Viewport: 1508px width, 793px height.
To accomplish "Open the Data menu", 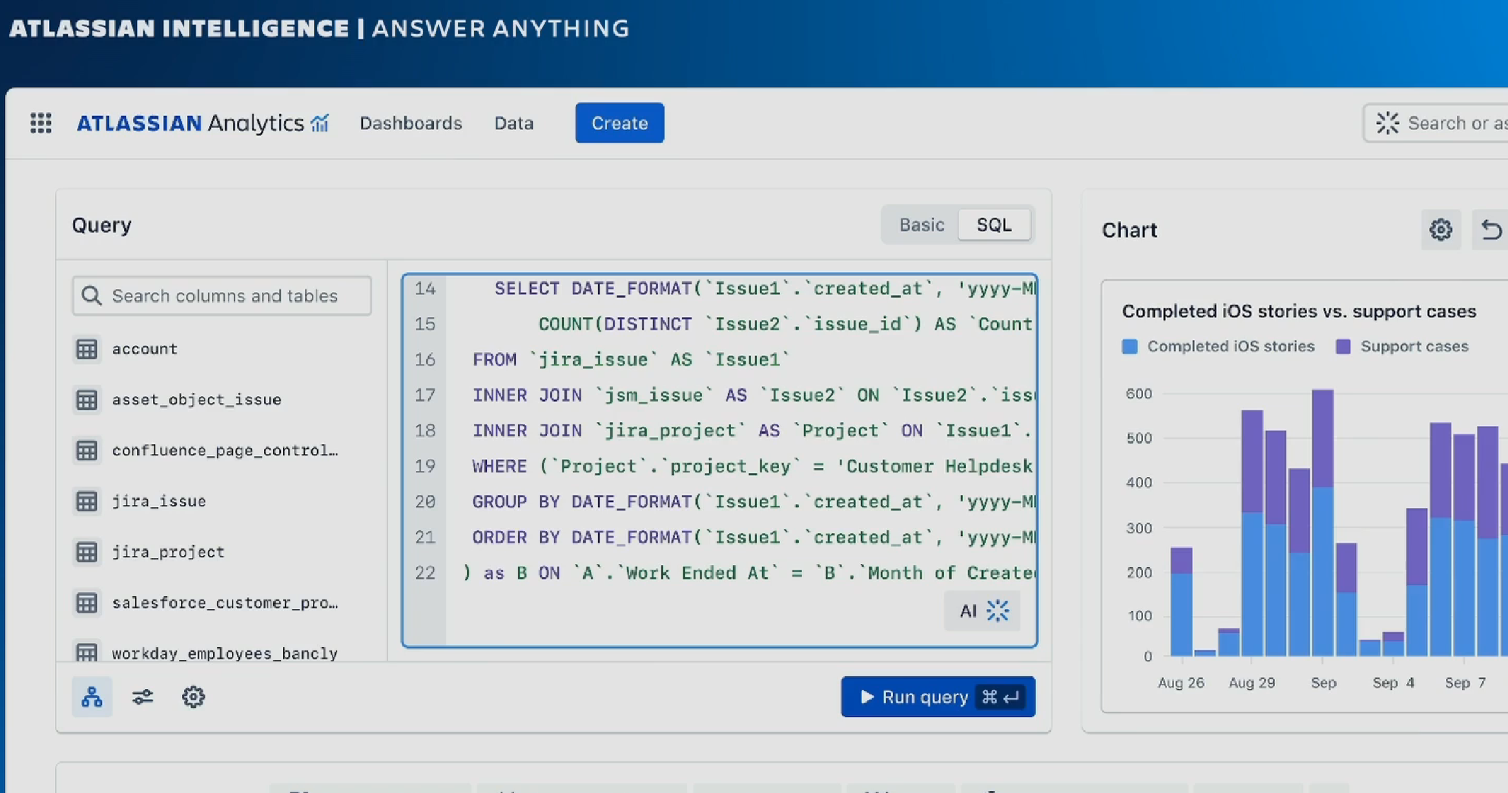I will click(514, 123).
